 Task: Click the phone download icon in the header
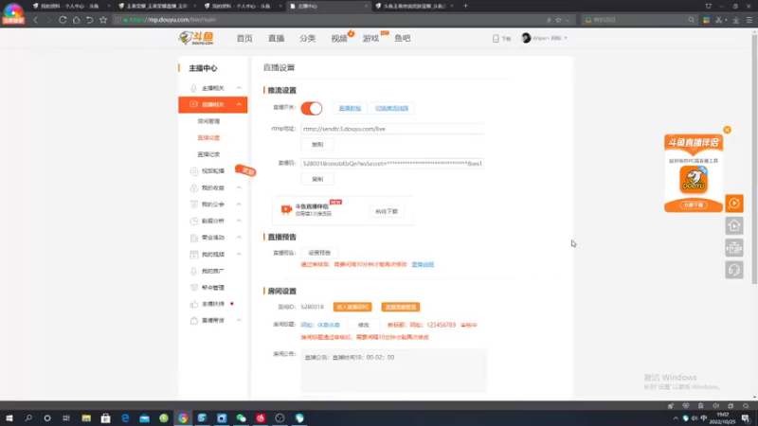(x=496, y=38)
